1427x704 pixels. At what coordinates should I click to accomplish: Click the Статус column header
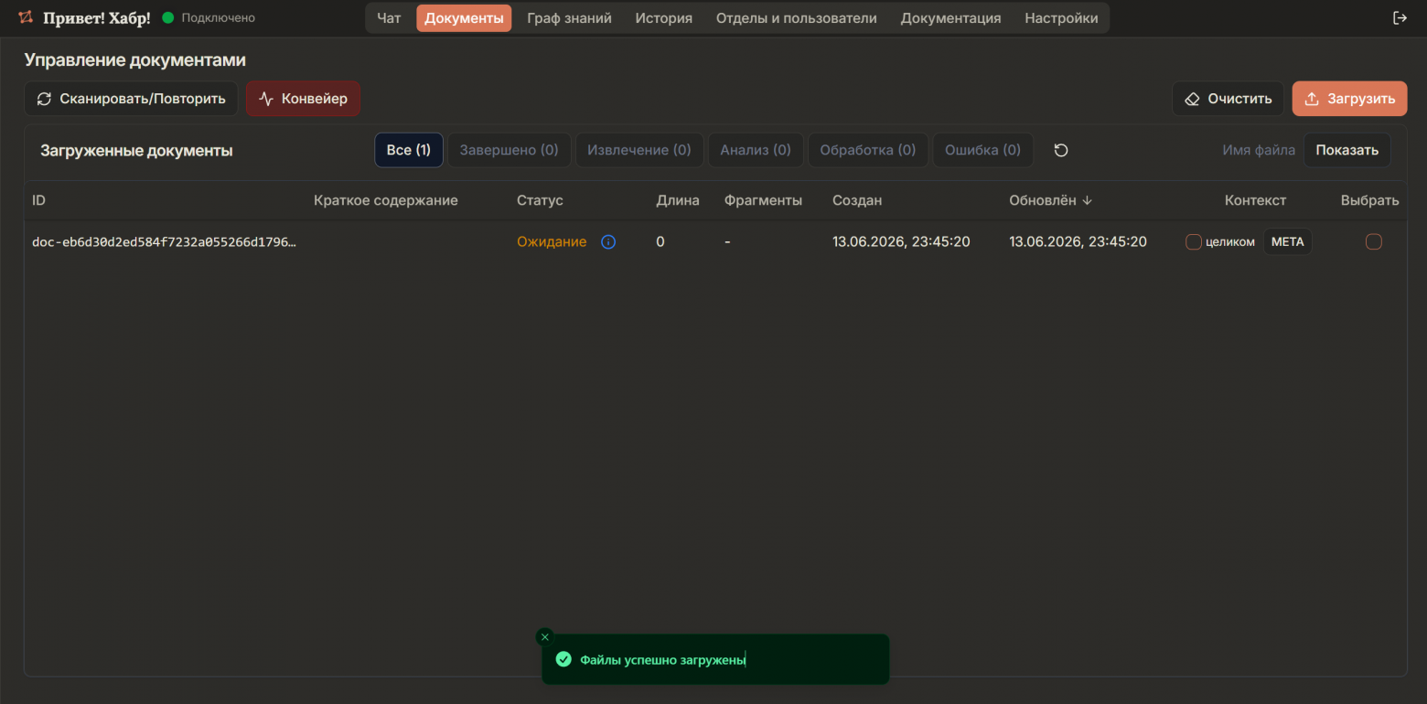pos(540,200)
